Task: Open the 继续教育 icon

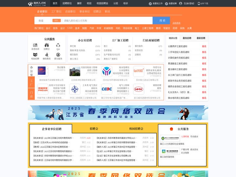Action: [47, 55]
